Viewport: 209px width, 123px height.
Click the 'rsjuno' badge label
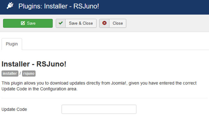pos(29,73)
